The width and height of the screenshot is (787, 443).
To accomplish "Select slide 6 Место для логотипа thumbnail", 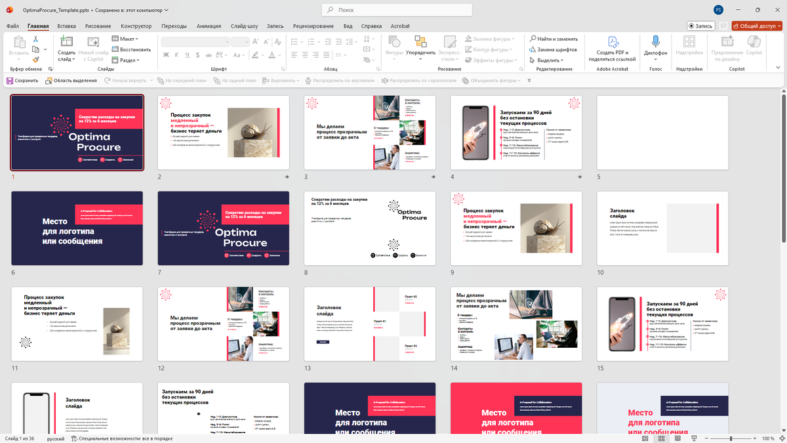I will click(x=77, y=228).
